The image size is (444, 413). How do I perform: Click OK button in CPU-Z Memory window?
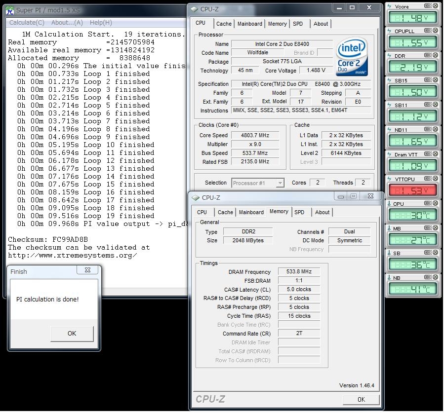click(361, 399)
